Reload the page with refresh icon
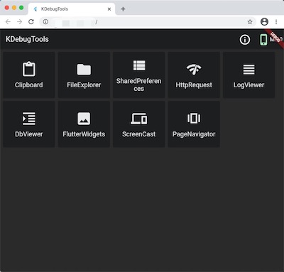This screenshot has width=284, height=272. 31,22
